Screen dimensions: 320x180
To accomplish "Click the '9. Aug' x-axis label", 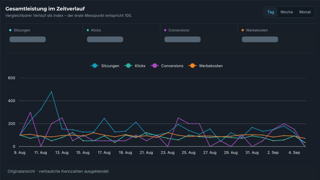I will coord(20,152).
